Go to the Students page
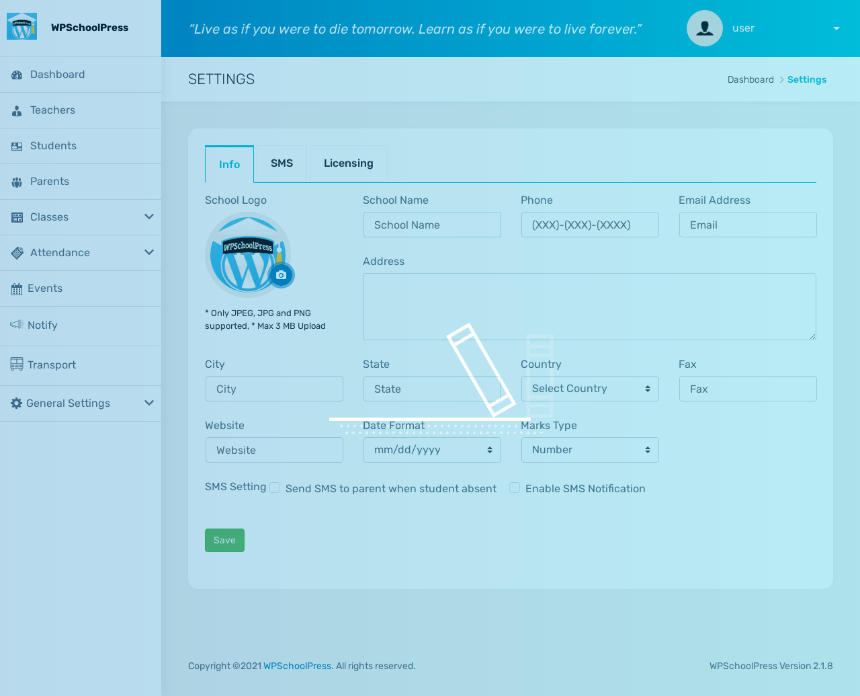 (81, 146)
